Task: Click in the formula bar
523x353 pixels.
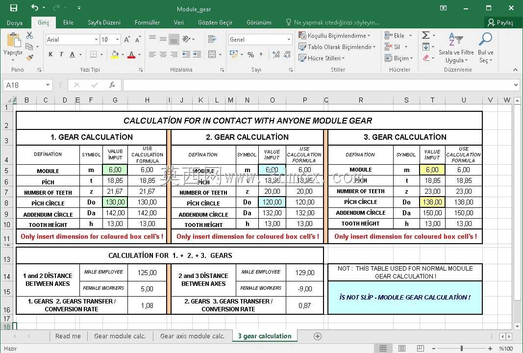Action: pyautogui.click(x=319, y=85)
